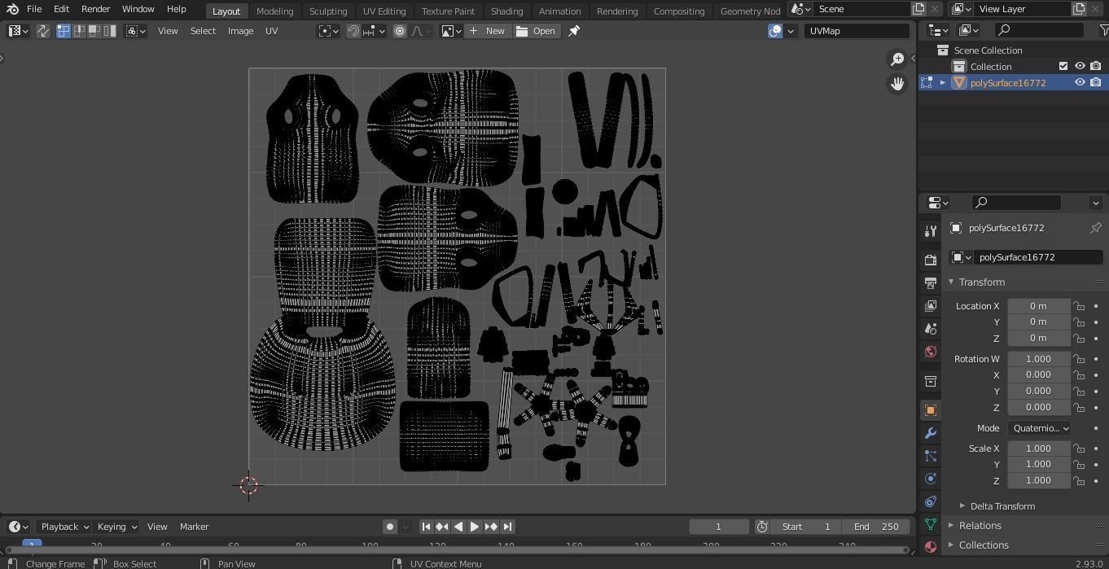This screenshot has height=569, width=1109.
Task: Open Render properties tab
Action: click(x=931, y=260)
